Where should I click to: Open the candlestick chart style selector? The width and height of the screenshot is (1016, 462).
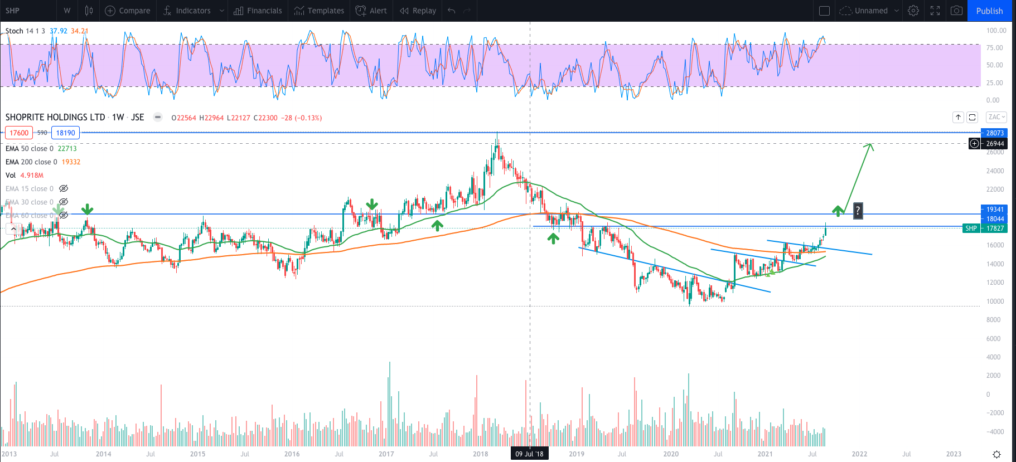tap(89, 11)
